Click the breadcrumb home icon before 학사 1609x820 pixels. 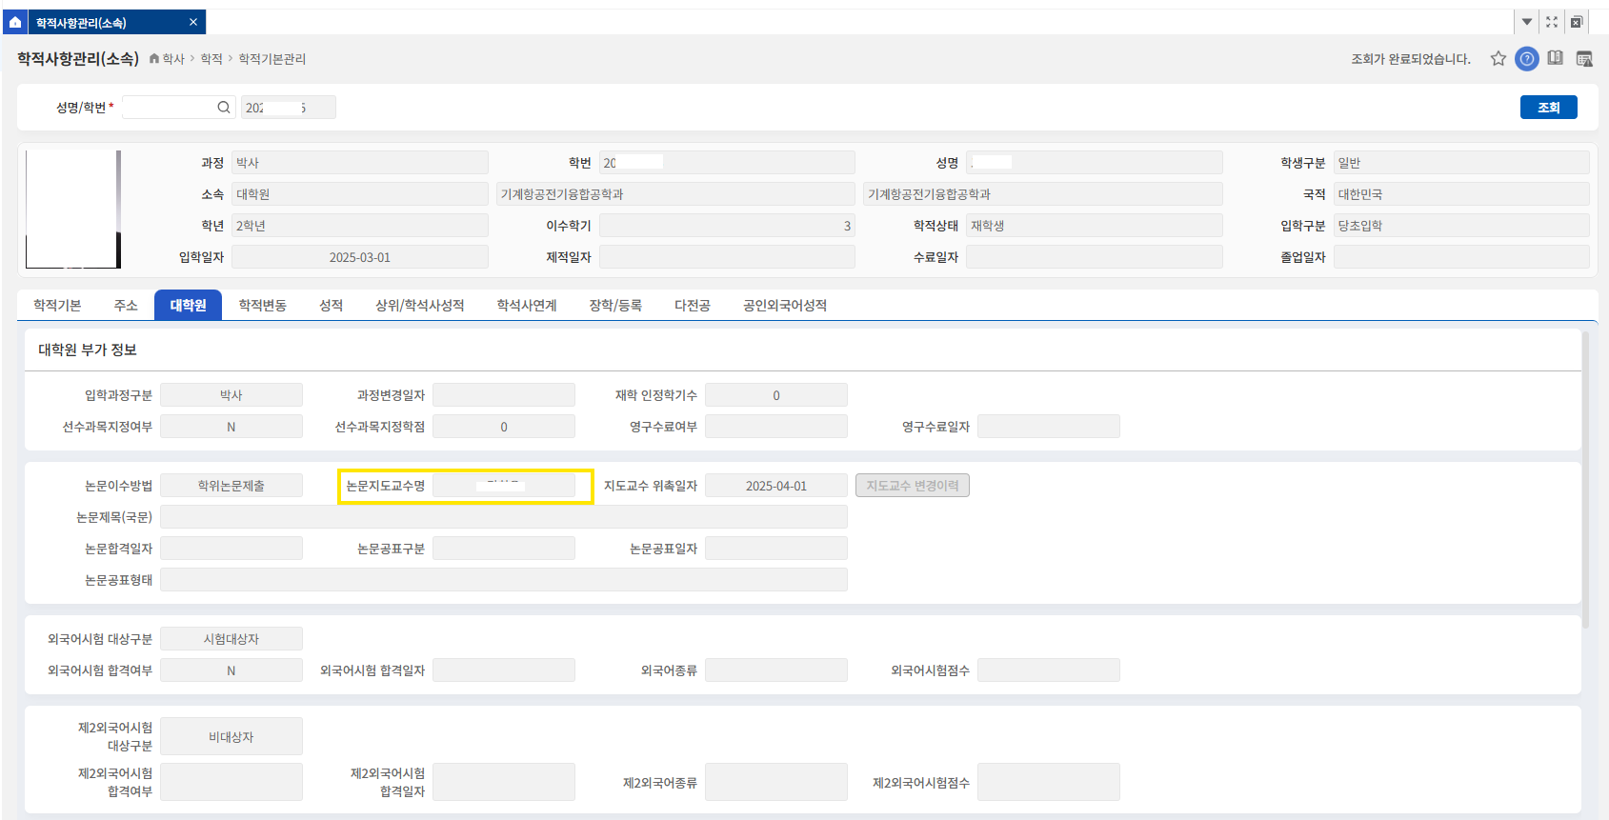coord(154,59)
